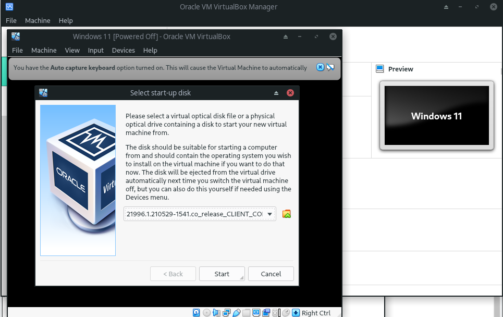
Task: Click the optical disc status icon
Action: point(206,312)
